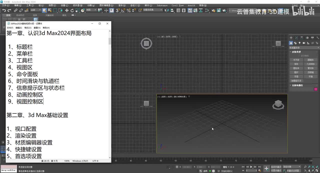Click the Redo arrow in main toolbar

pos(9,10)
